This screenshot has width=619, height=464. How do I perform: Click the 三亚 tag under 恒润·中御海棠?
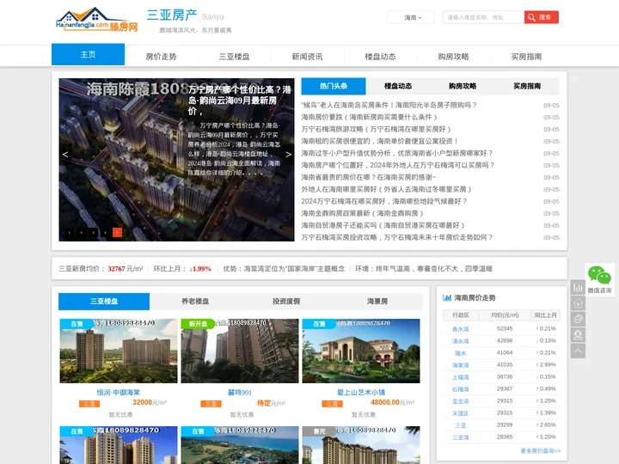pos(89,404)
